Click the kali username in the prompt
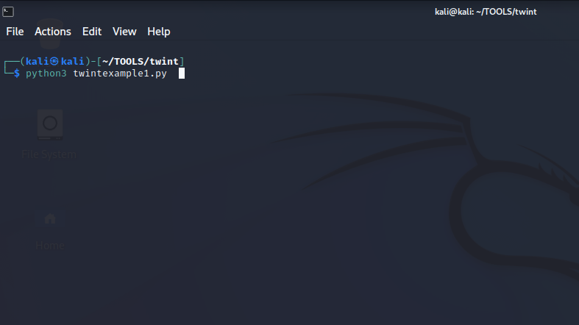579x325 pixels. coord(38,61)
